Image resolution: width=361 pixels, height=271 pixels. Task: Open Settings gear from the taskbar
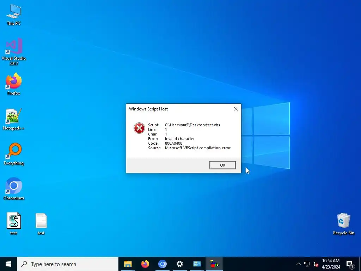click(x=179, y=264)
